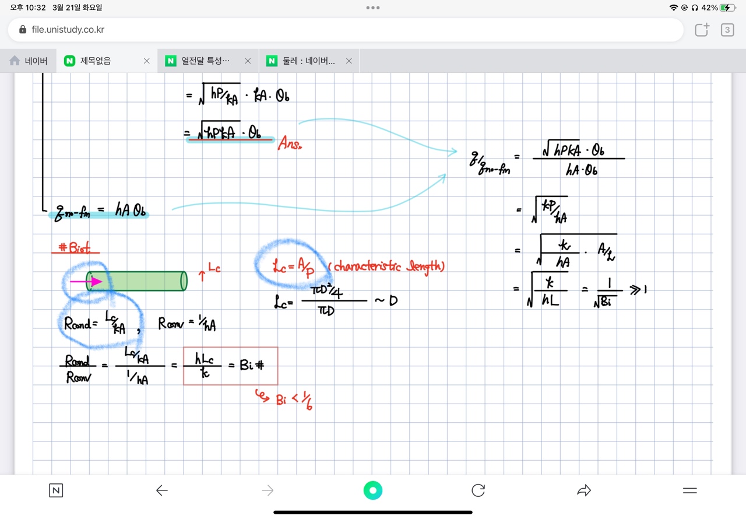This screenshot has width=746, height=519.
Task: Tap the green circle button
Action: (373, 490)
